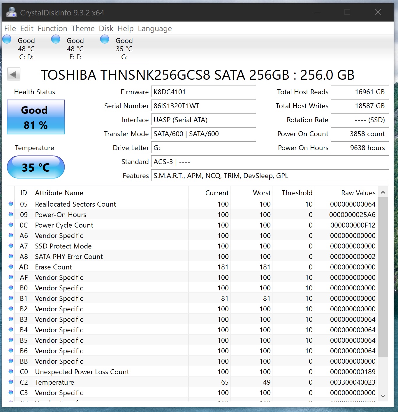Click the Standard field ACS-3
398x412 pixels.
pos(270,162)
